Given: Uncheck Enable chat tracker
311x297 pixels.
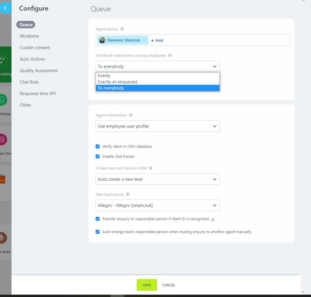Looking at the screenshot, I should (98, 156).
